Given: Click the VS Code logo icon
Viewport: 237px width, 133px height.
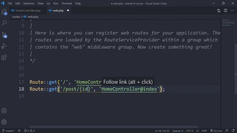Looking at the screenshot, I should tap(3, 3).
